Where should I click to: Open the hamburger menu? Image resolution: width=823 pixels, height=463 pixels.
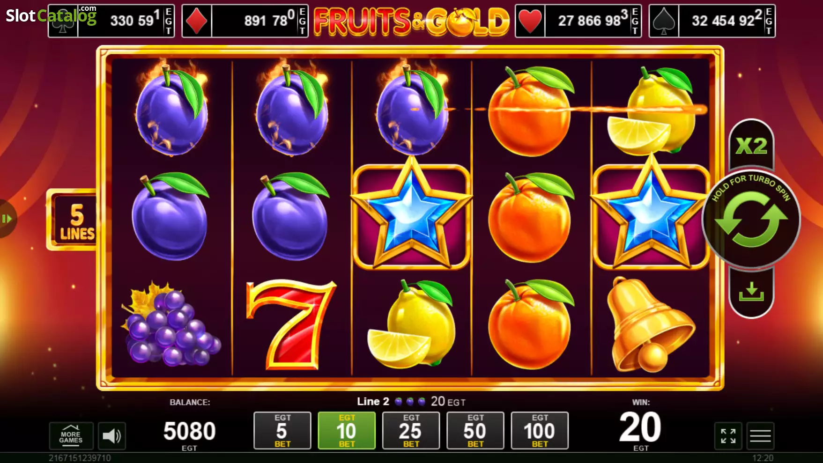click(760, 436)
